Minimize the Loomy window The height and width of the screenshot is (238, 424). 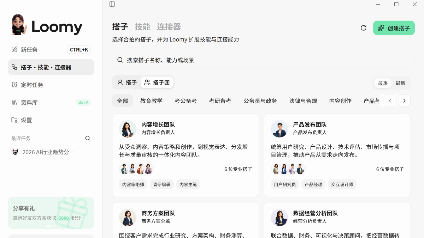pyautogui.click(x=378, y=4)
